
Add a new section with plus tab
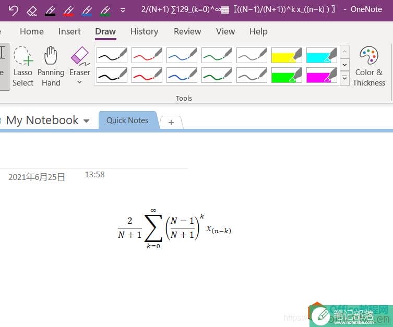point(171,123)
